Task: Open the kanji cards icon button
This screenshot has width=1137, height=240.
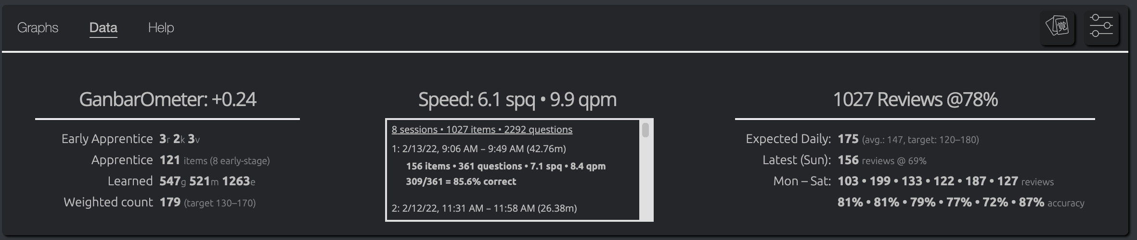Action: coord(1057,26)
